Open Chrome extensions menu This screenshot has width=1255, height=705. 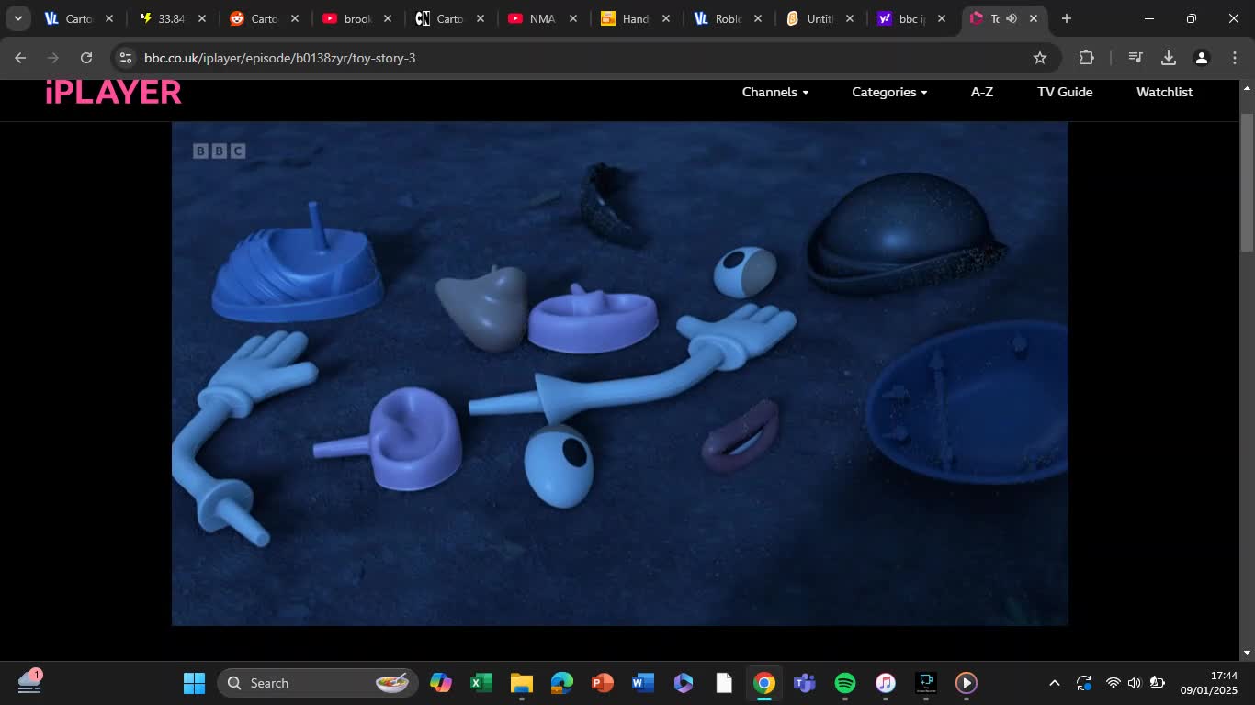pyautogui.click(x=1086, y=58)
